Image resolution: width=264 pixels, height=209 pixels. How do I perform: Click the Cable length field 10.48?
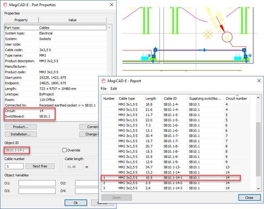coord(74,167)
